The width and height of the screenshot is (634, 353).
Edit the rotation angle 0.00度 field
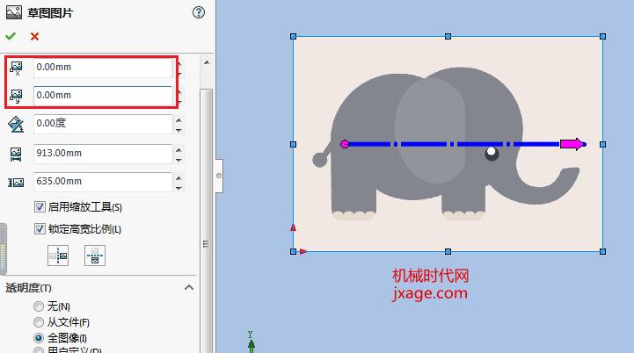103,124
